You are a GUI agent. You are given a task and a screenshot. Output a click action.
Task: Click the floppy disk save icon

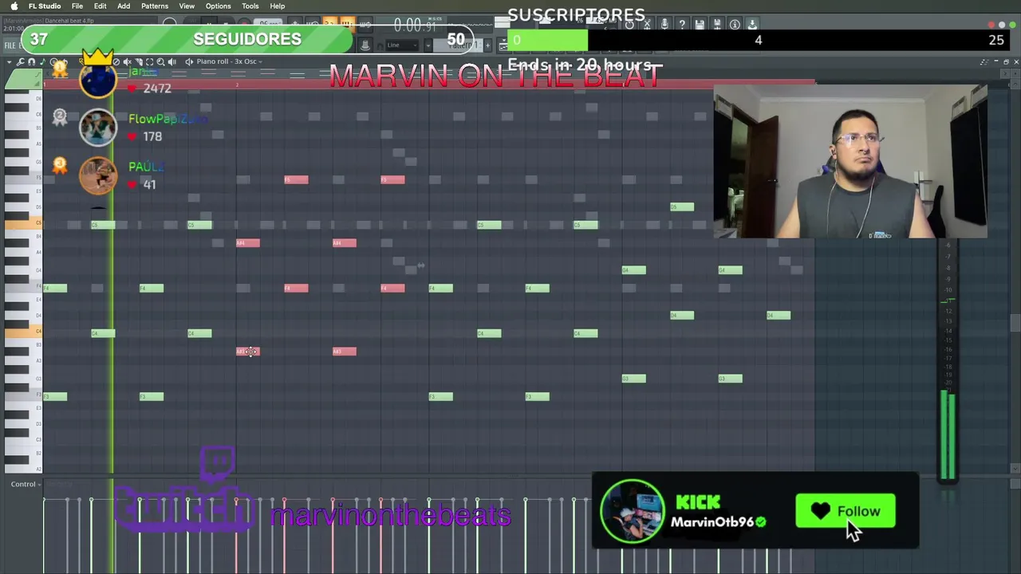(700, 25)
